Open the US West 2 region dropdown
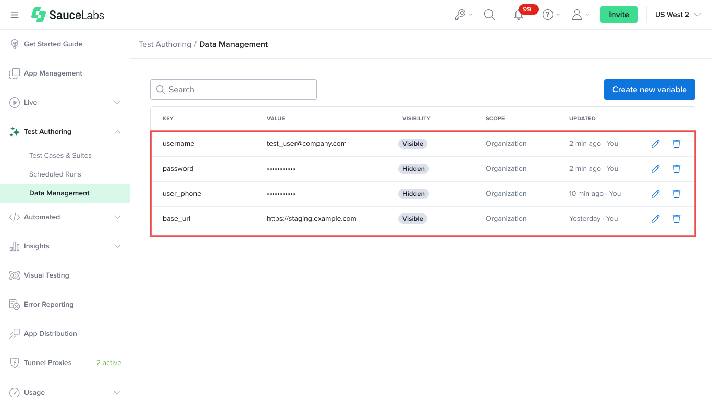Screen dimensions: 712x402 (678, 15)
